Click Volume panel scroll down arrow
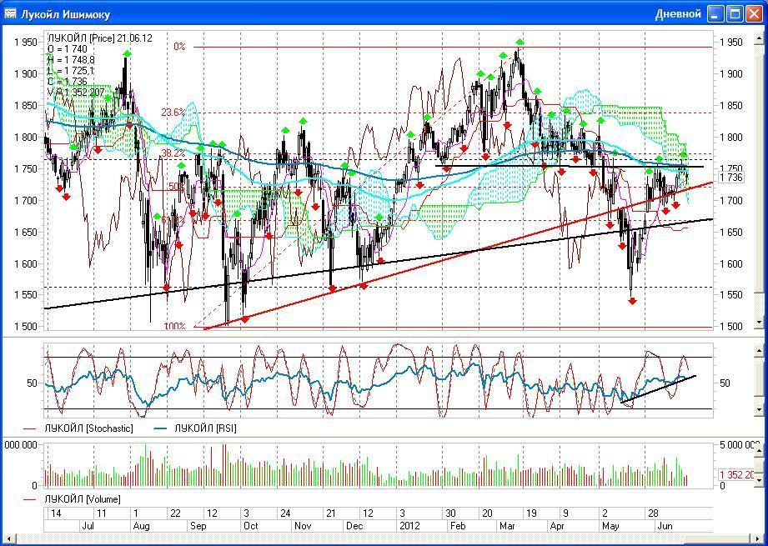The width and height of the screenshot is (768, 546). tap(760, 479)
